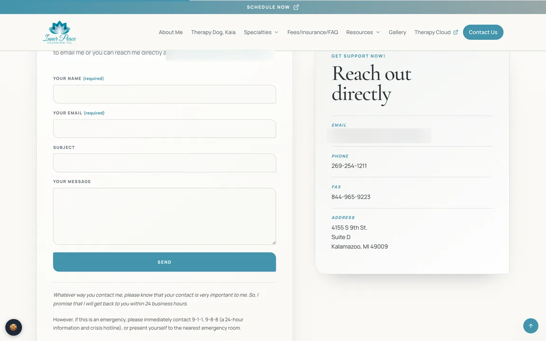
Task: Click the external link icon next to Therapy Cloud
Action: [x=455, y=32]
